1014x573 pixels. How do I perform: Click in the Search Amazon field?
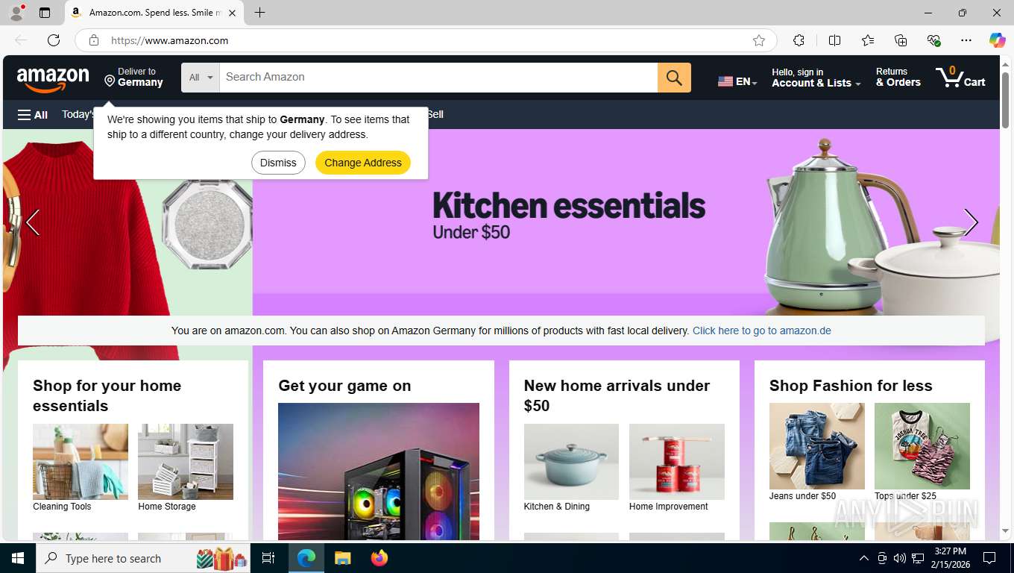438,78
